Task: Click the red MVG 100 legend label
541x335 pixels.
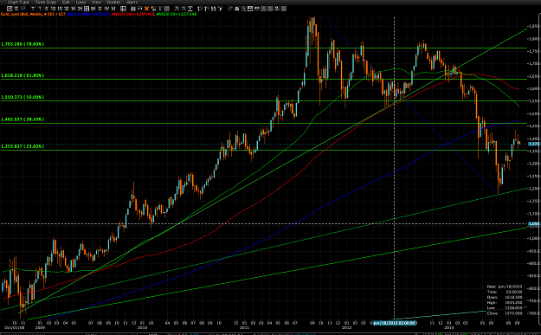Action: coord(133,14)
